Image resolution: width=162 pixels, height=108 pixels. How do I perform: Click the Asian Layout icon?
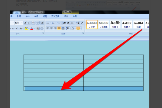72,23
